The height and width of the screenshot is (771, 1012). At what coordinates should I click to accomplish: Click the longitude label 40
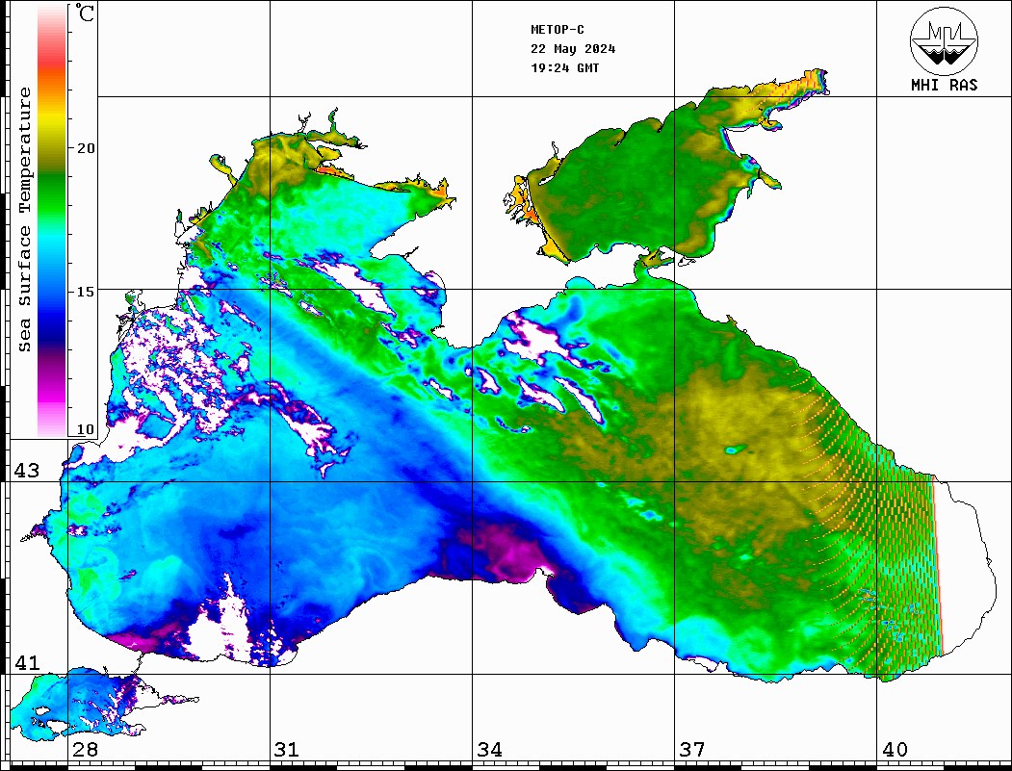(895, 750)
